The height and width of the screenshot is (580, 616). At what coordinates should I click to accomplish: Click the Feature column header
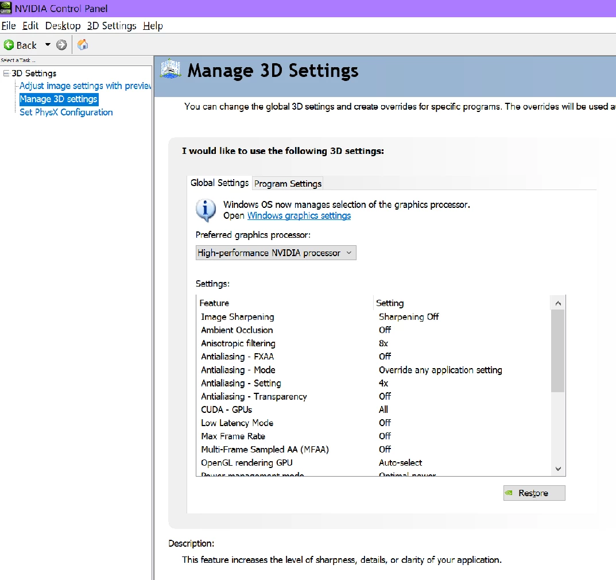(x=284, y=303)
